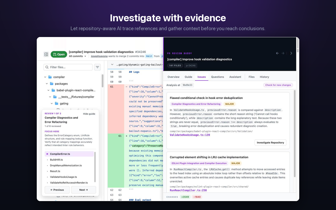Go forward with the PR Review Buddy right arrow

pyautogui.click(x=283, y=53)
